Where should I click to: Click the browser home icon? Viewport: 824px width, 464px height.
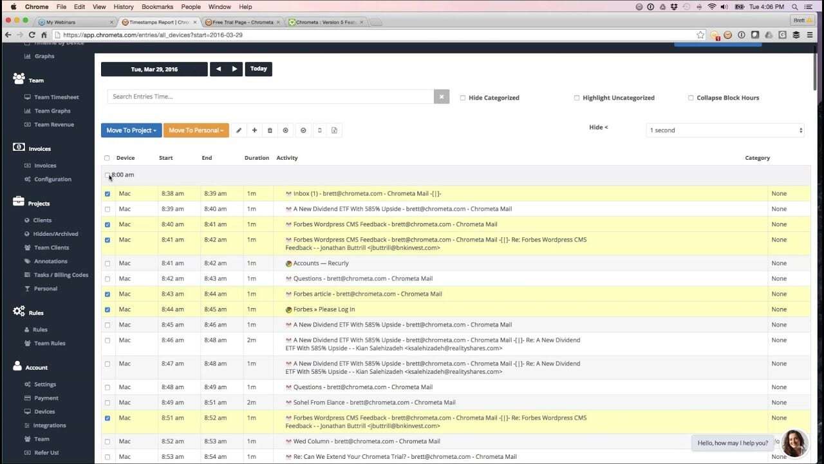coord(44,35)
